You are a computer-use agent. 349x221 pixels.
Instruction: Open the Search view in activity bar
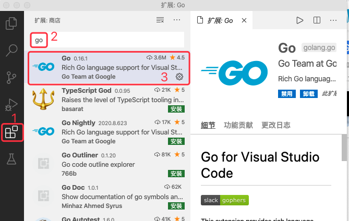point(11,51)
